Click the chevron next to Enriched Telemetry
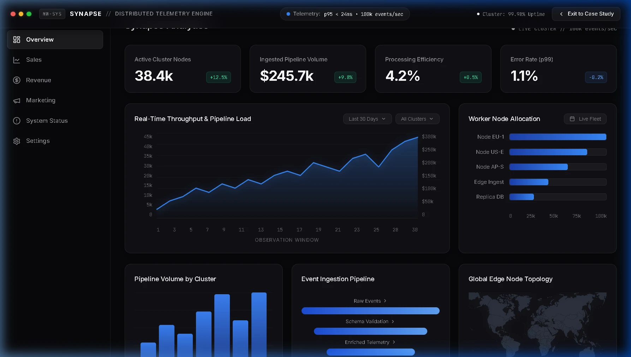The image size is (631, 357). point(394,342)
